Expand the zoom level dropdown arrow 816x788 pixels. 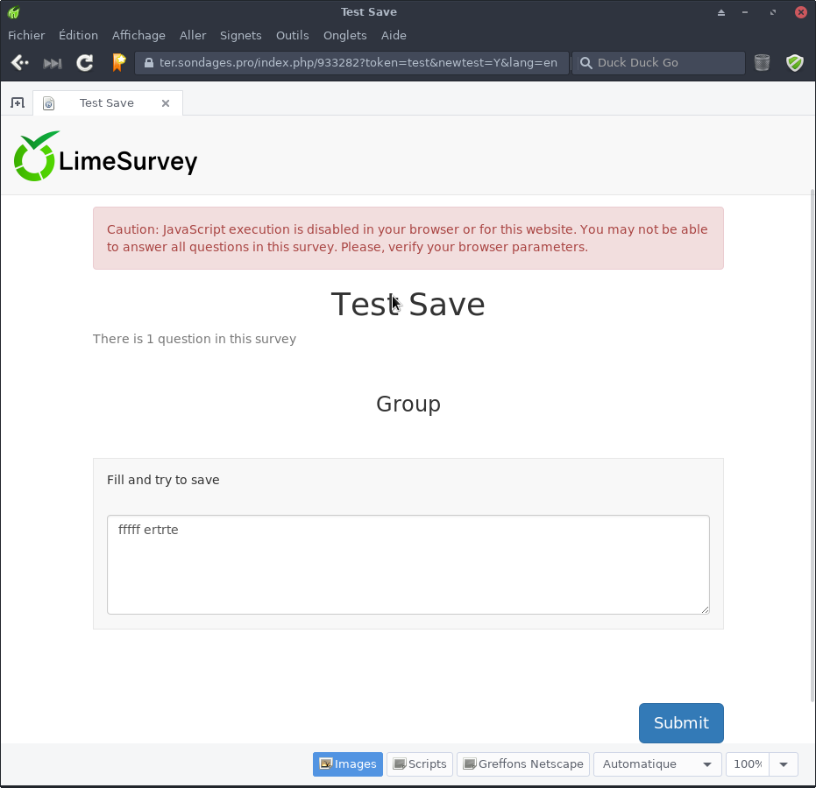coord(784,764)
